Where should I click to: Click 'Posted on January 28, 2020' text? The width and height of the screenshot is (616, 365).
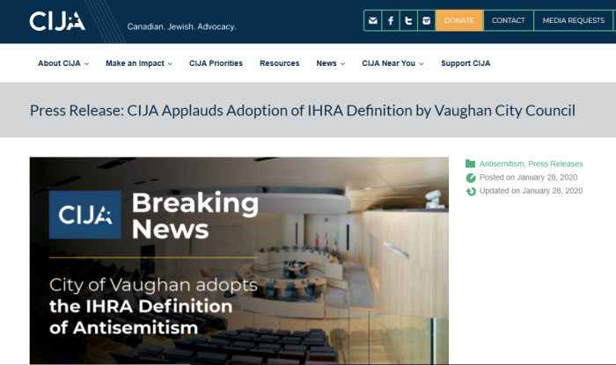[528, 178]
